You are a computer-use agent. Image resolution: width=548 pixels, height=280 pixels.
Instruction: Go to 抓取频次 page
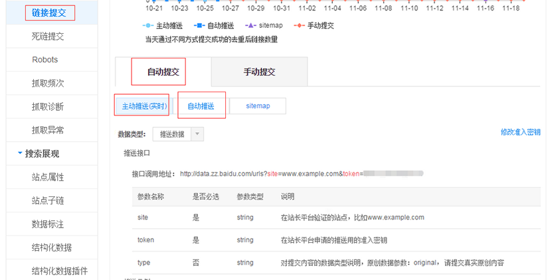click(48, 84)
